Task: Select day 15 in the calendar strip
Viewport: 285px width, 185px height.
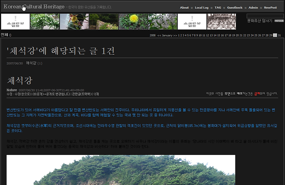Action: [218, 35]
